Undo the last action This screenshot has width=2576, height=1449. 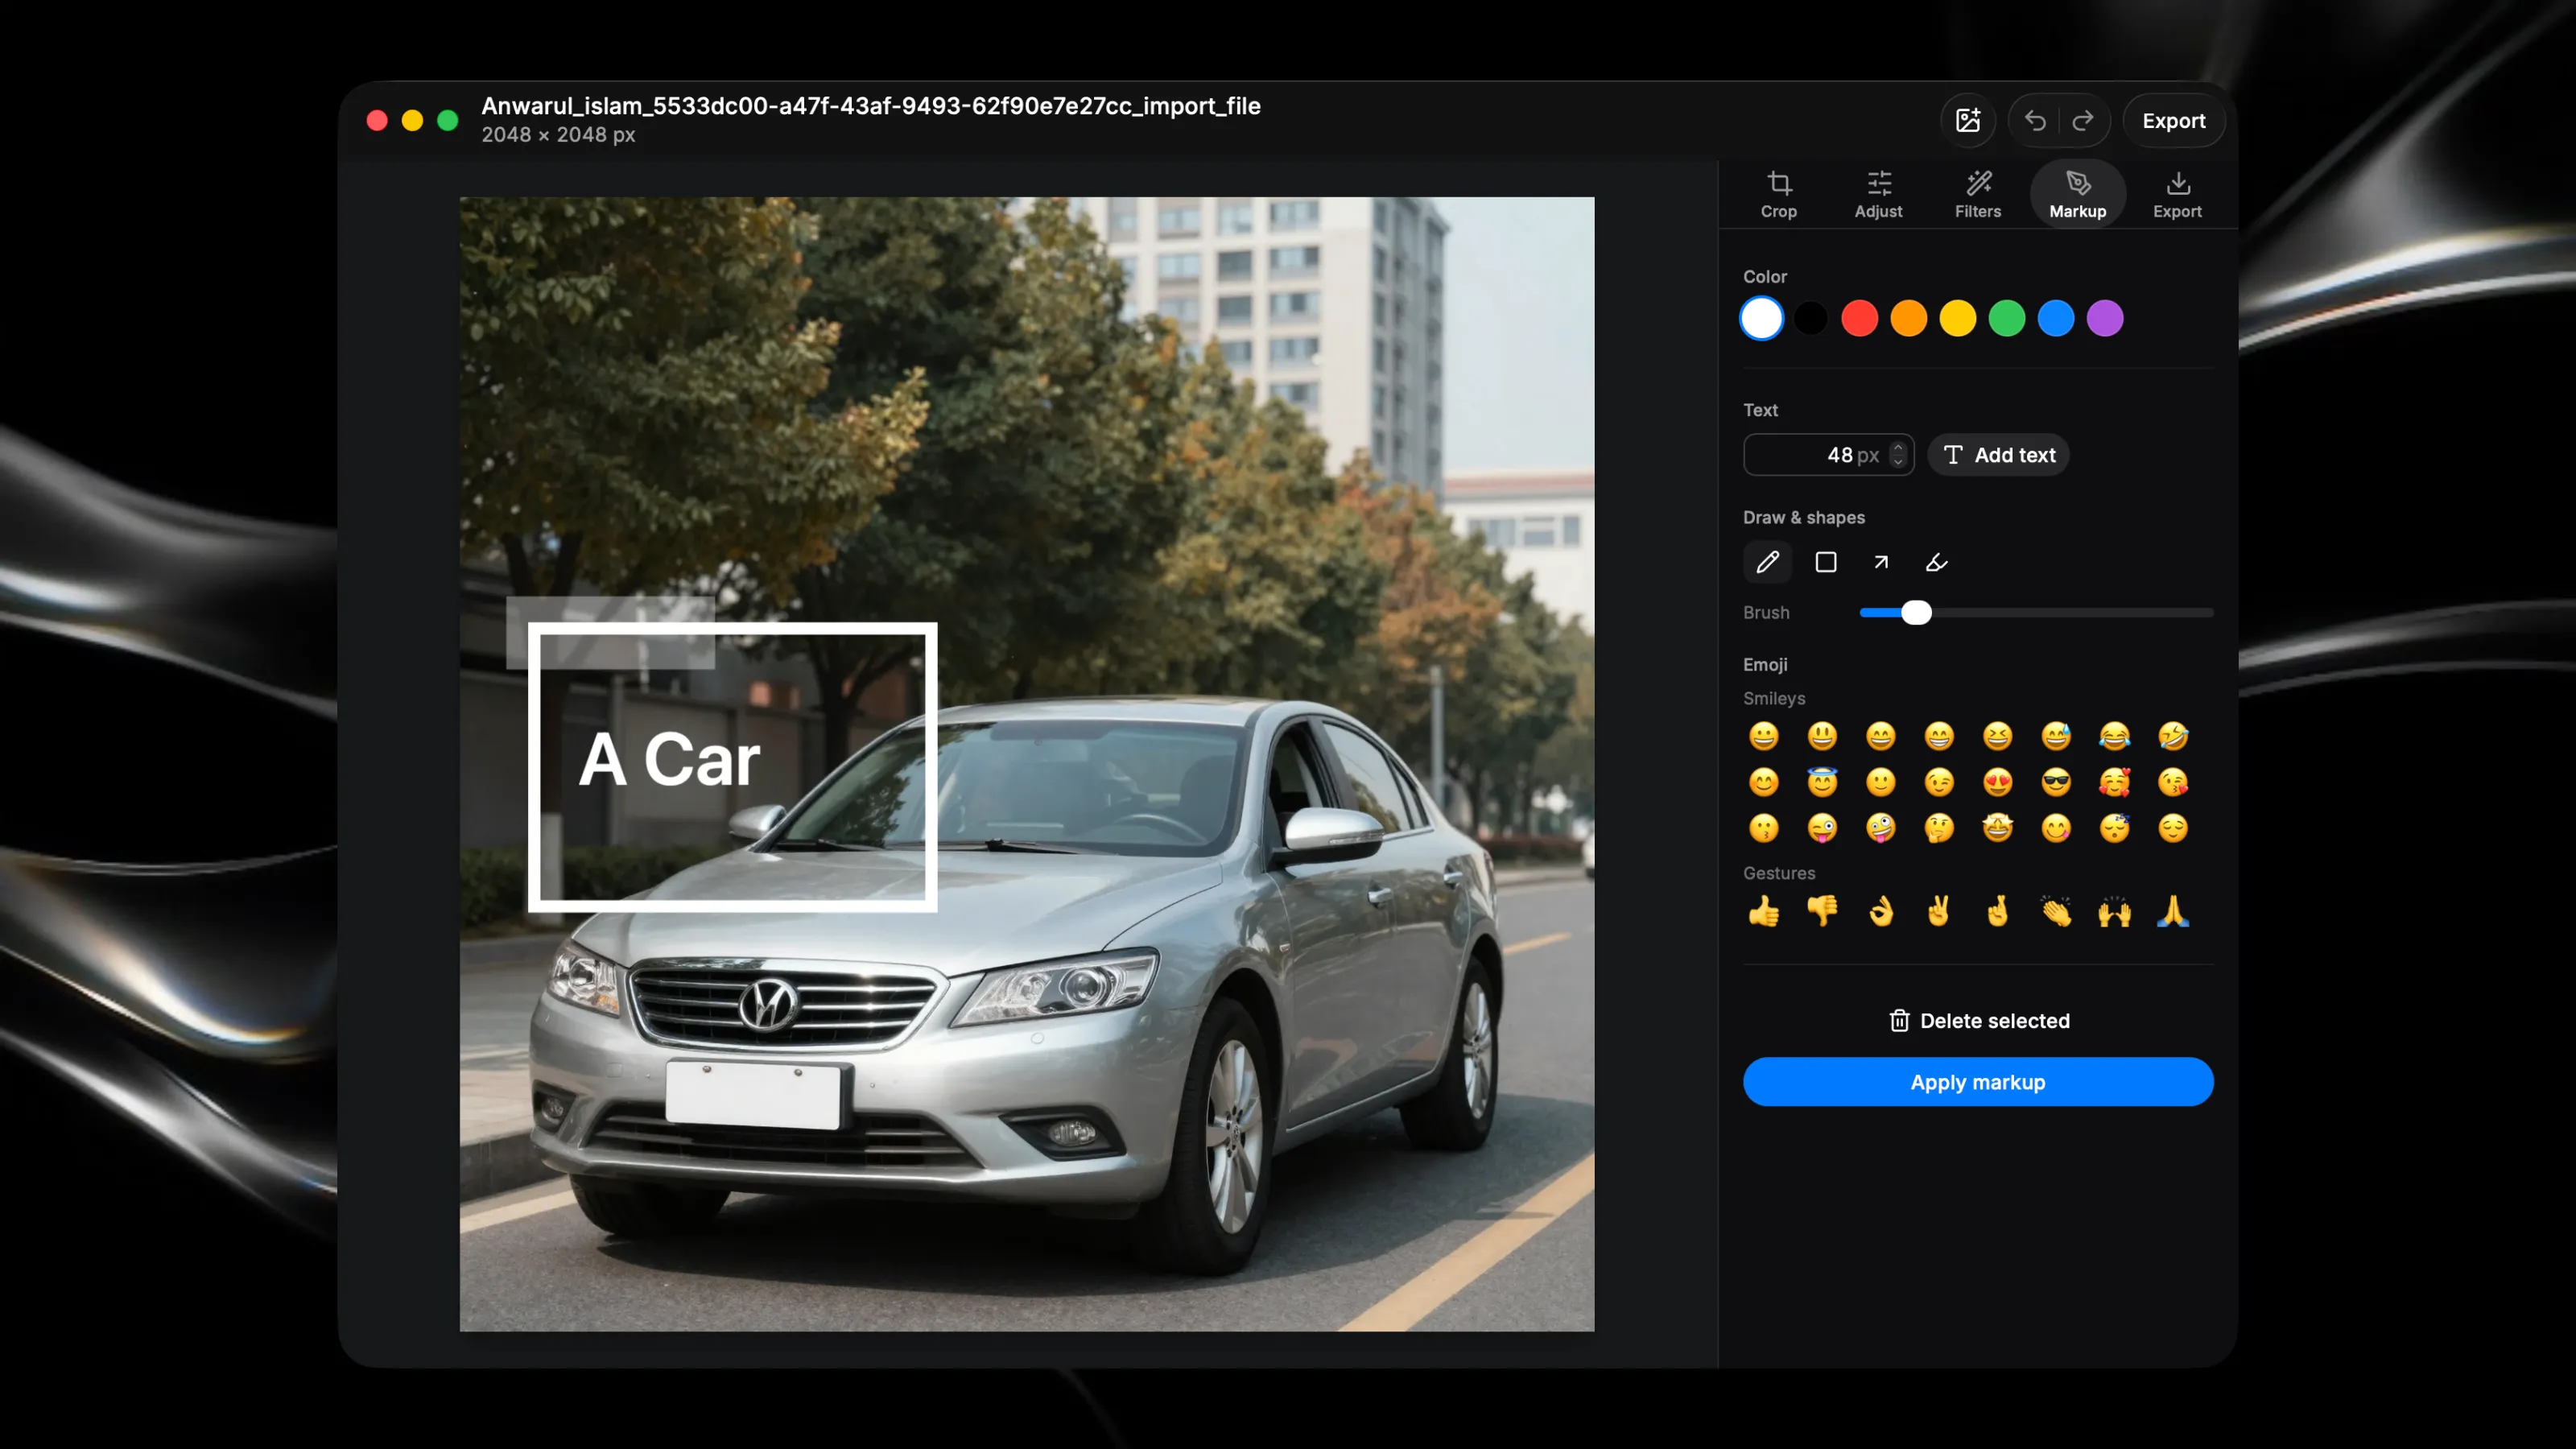[x=2035, y=121]
